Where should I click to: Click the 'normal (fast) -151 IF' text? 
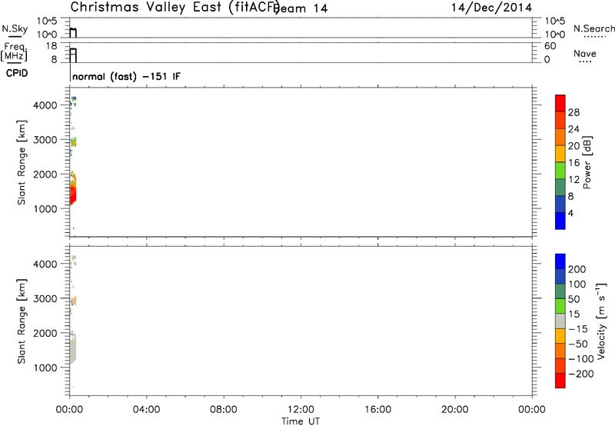click(x=126, y=76)
